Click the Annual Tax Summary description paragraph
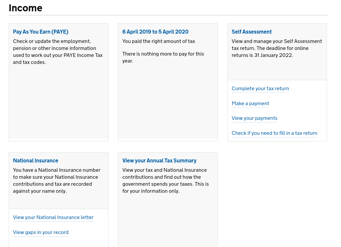 (166, 180)
